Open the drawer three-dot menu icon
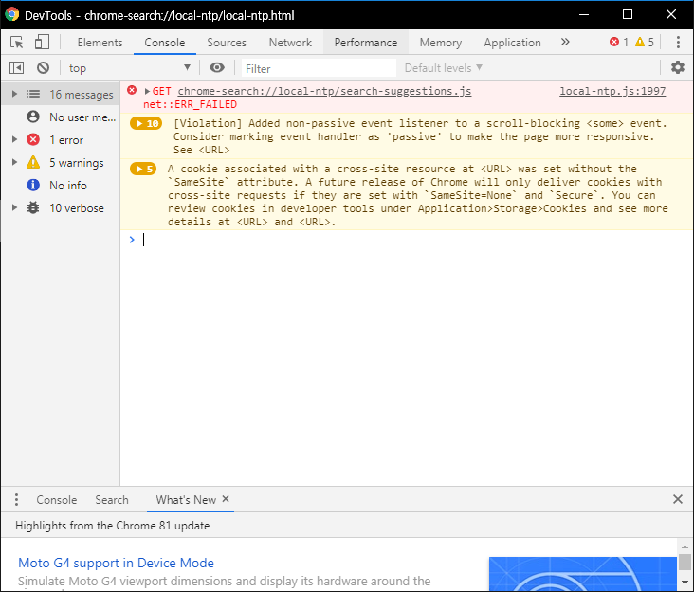694x592 pixels. (x=16, y=499)
